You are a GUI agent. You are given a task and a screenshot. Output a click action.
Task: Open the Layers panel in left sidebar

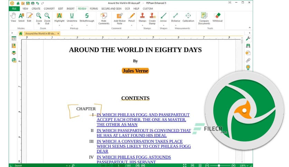point(14,53)
